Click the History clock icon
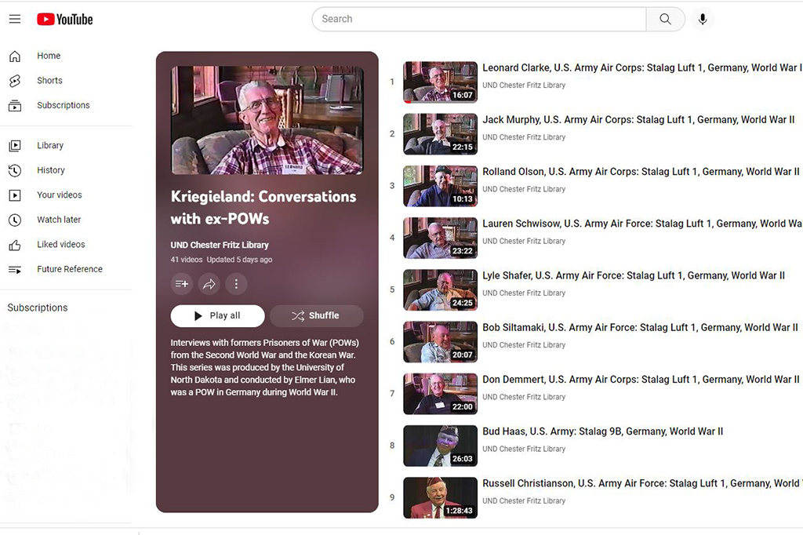This screenshot has width=803, height=535. click(x=15, y=170)
